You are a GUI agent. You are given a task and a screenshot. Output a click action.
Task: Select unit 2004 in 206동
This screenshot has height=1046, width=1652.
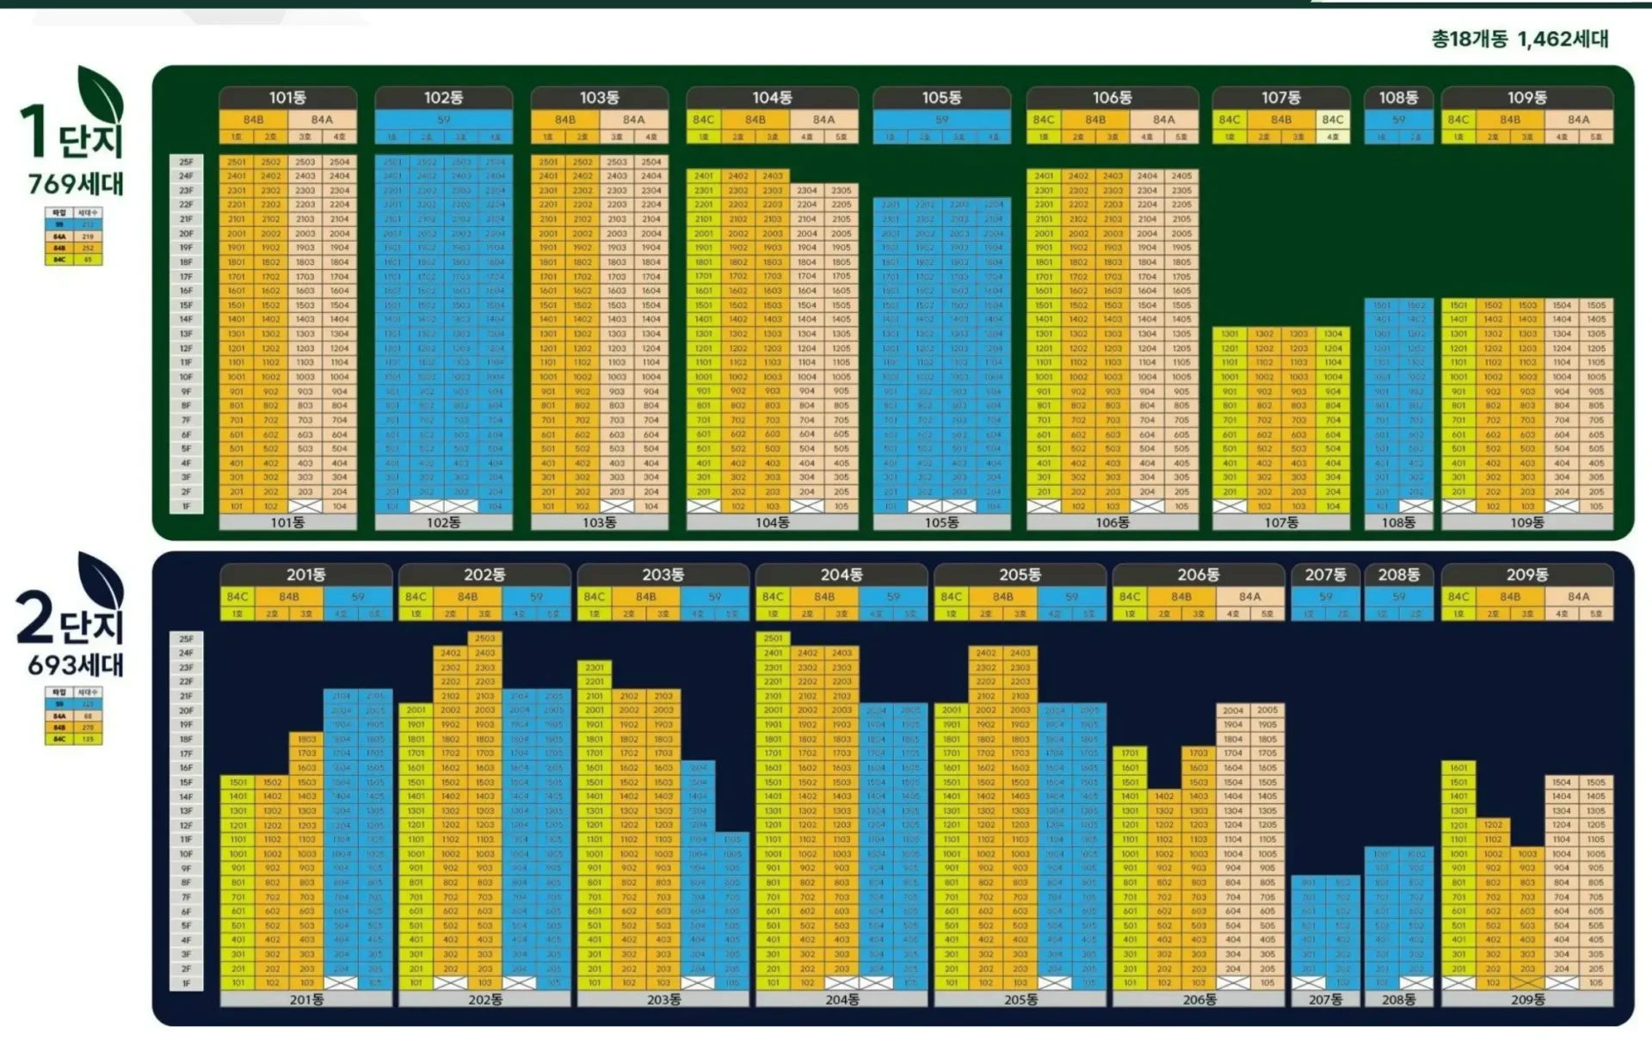point(1233,711)
